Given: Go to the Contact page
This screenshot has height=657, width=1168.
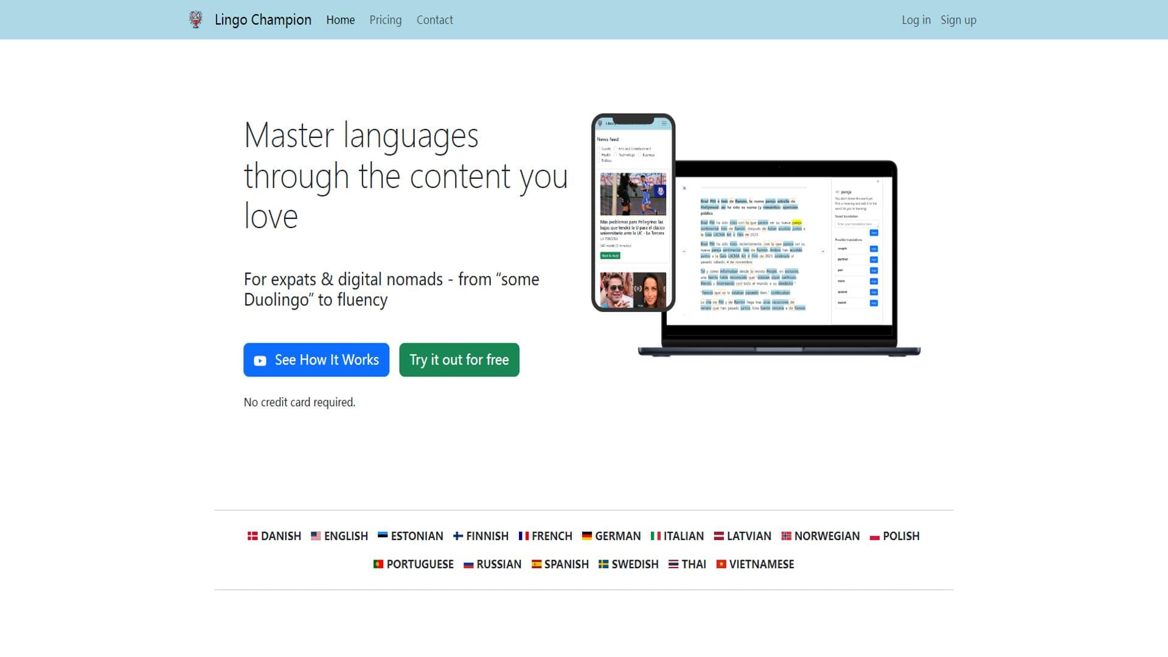Looking at the screenshot, I should point(434,20).
